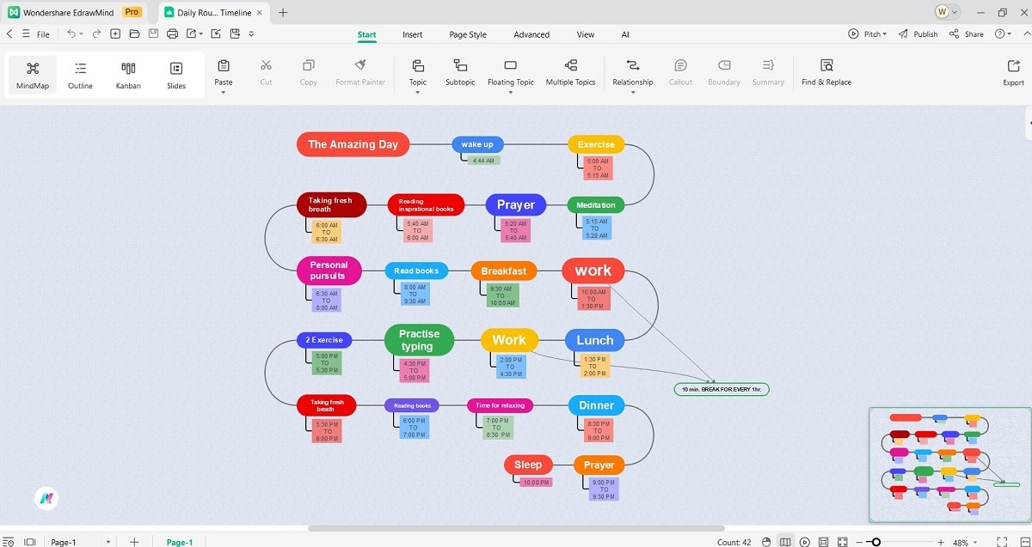Image resolution: width=1032 pixels, height=547 pixels.
Task: Click the Save As icon in quick toolbar
Action: click(234, 34)
